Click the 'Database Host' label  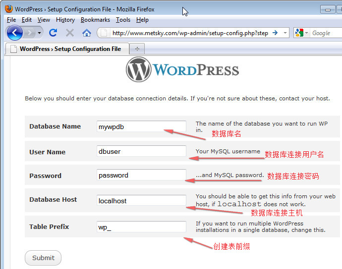[53, 199]
